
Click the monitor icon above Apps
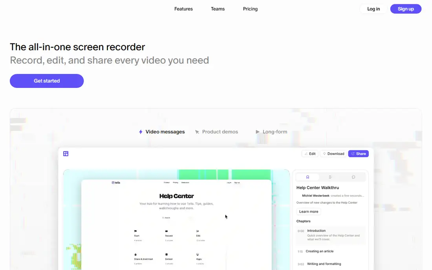[x=198, y=254]
